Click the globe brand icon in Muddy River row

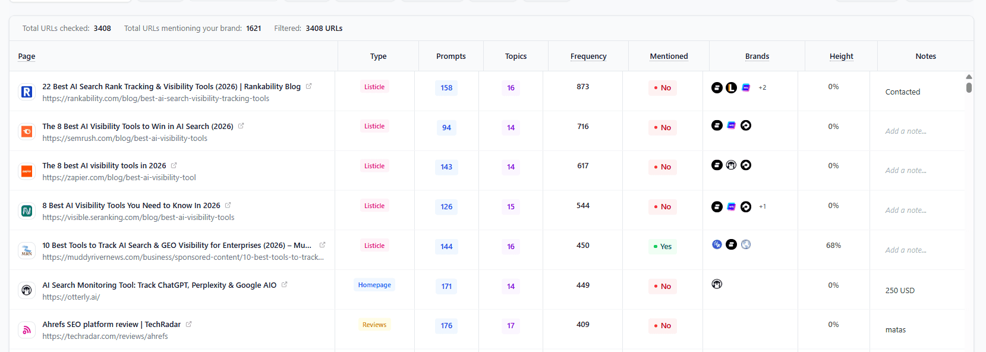(746, 244)
